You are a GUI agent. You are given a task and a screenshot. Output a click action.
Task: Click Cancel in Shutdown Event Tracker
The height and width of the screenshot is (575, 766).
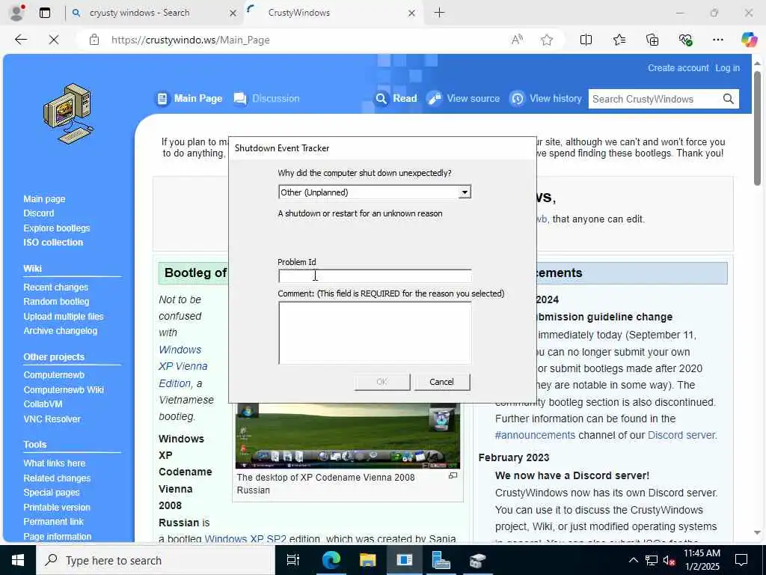pos(442,382)
